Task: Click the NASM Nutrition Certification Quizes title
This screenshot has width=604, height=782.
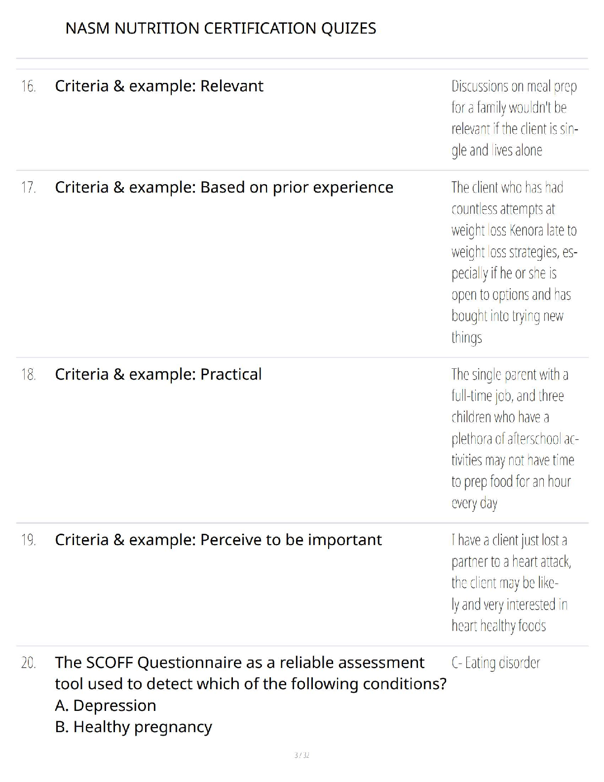Action: (x=221, y=29)
